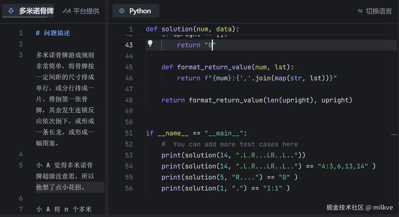This screenshot has width=399, height=217.
Task: Click the line 54 test with "4:3,6,13,14"
Action: tap(269, 166)
